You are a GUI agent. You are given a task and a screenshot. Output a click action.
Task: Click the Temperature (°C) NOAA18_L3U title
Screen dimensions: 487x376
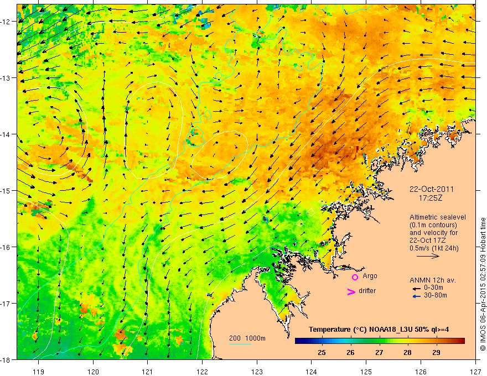(379, 330)
